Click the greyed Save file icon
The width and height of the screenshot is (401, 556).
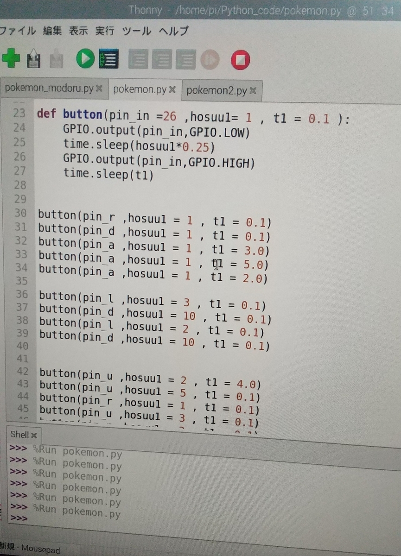pyautogui.click(x=56, y=59)
